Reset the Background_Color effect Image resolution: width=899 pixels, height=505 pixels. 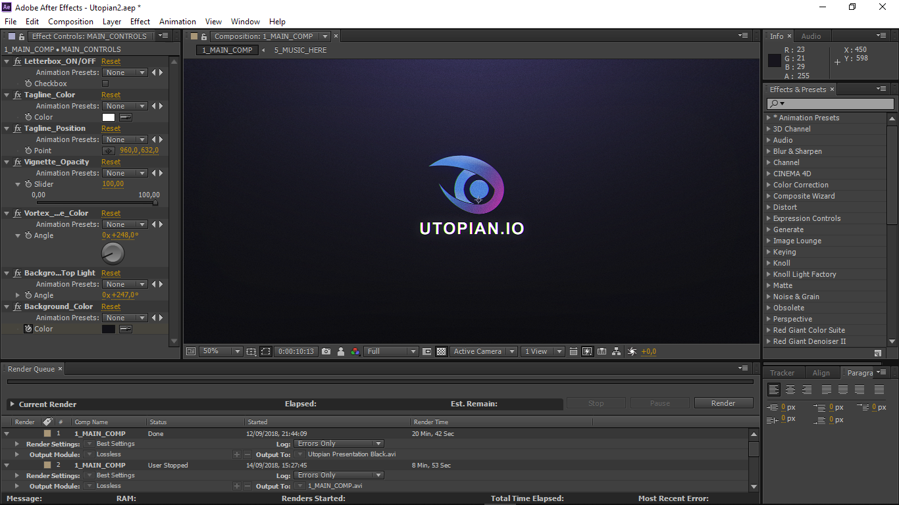[x=111, y=306]
